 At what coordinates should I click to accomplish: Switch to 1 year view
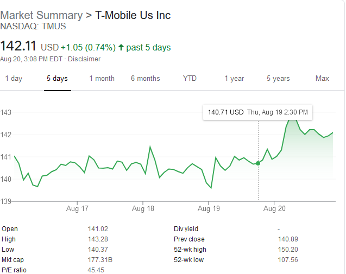pyautogui.click(x=234, y=79)
